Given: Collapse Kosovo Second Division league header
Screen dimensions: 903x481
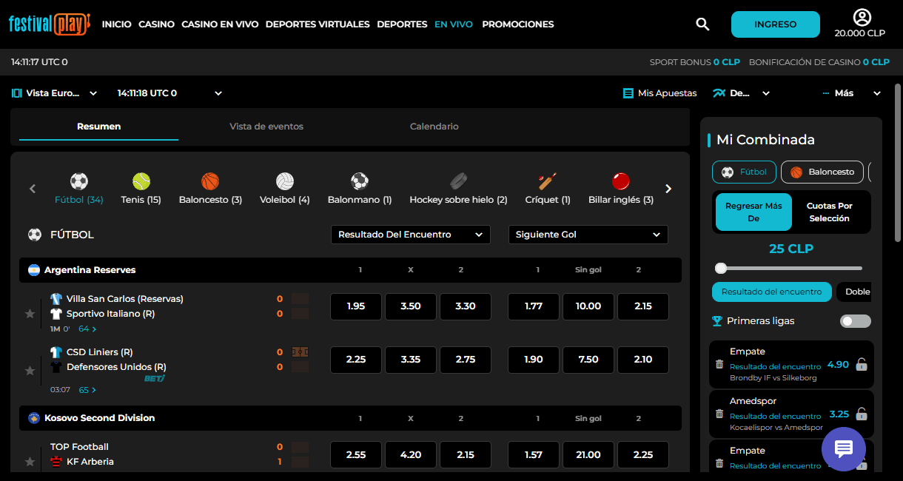Looking at the screenshot, I should (350, 418).
